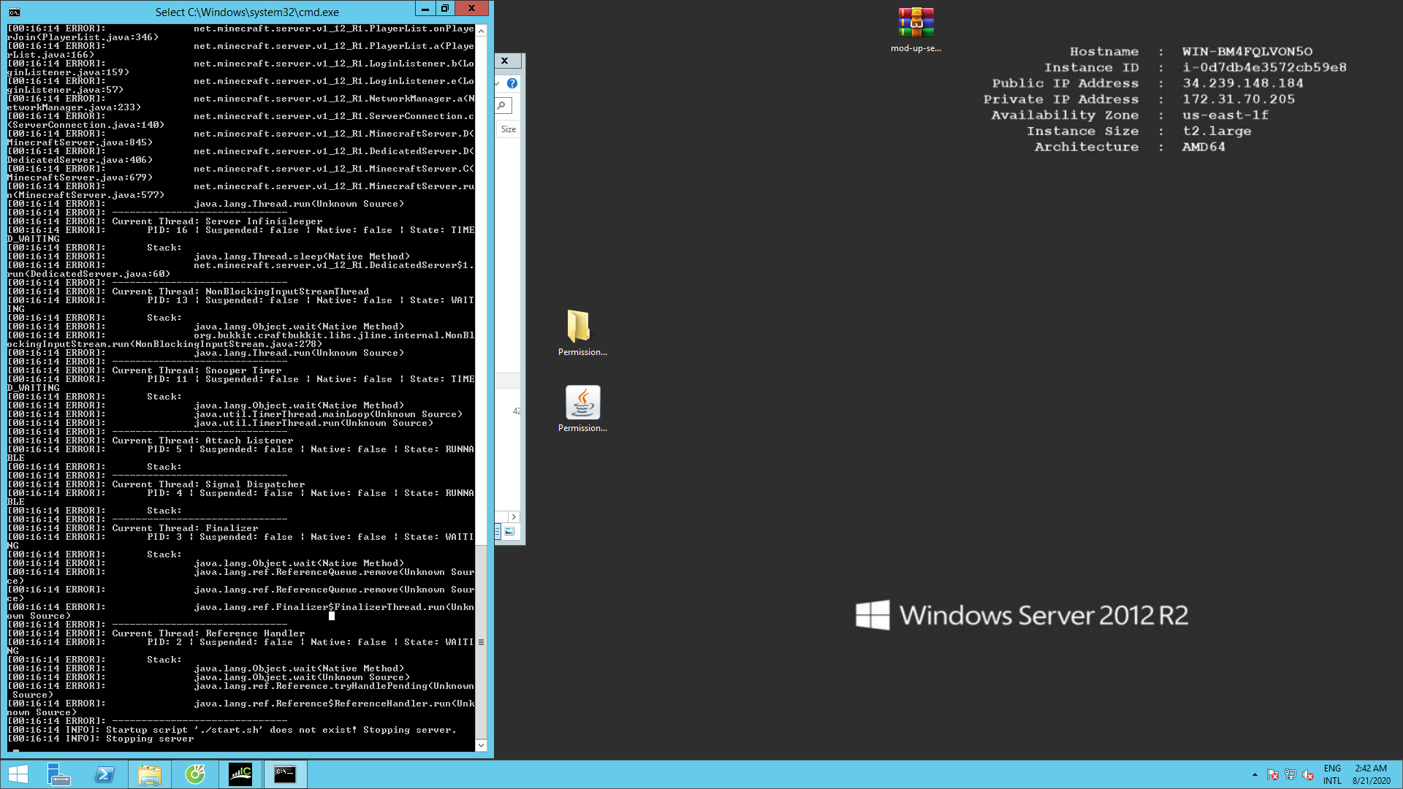
Task: Switch Explorer to large thumbnails view
Action: tap(509, 532)
